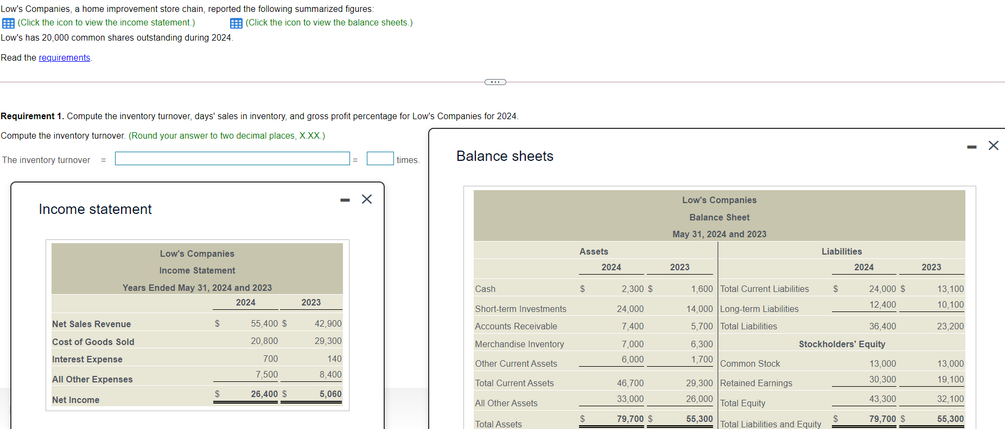Select the 'Cash' row label
1005x429 pixels.
click(x=485, y=289)
